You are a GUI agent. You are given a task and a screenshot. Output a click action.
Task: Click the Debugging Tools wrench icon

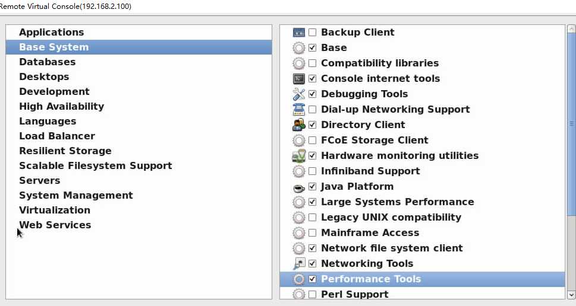(x=299, y=94)
